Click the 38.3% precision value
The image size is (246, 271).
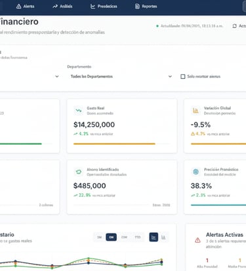tap(201, 185)
